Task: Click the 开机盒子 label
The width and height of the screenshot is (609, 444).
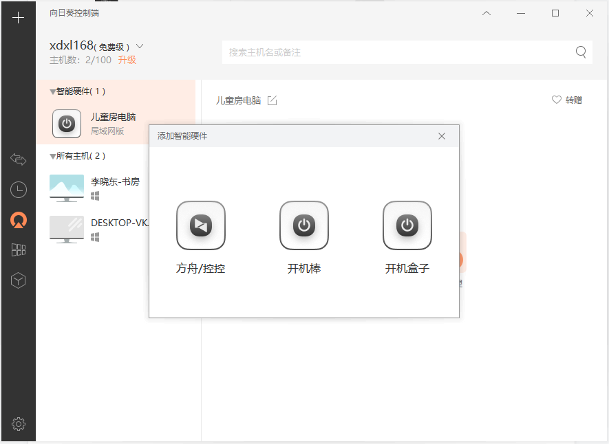Action: tap(407, 268)
